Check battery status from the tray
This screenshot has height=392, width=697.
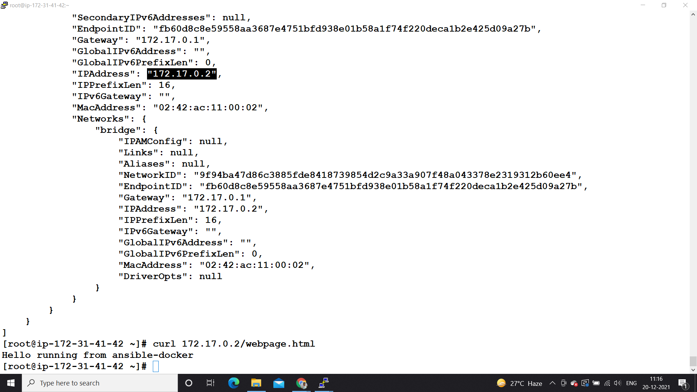click(596, 383)
